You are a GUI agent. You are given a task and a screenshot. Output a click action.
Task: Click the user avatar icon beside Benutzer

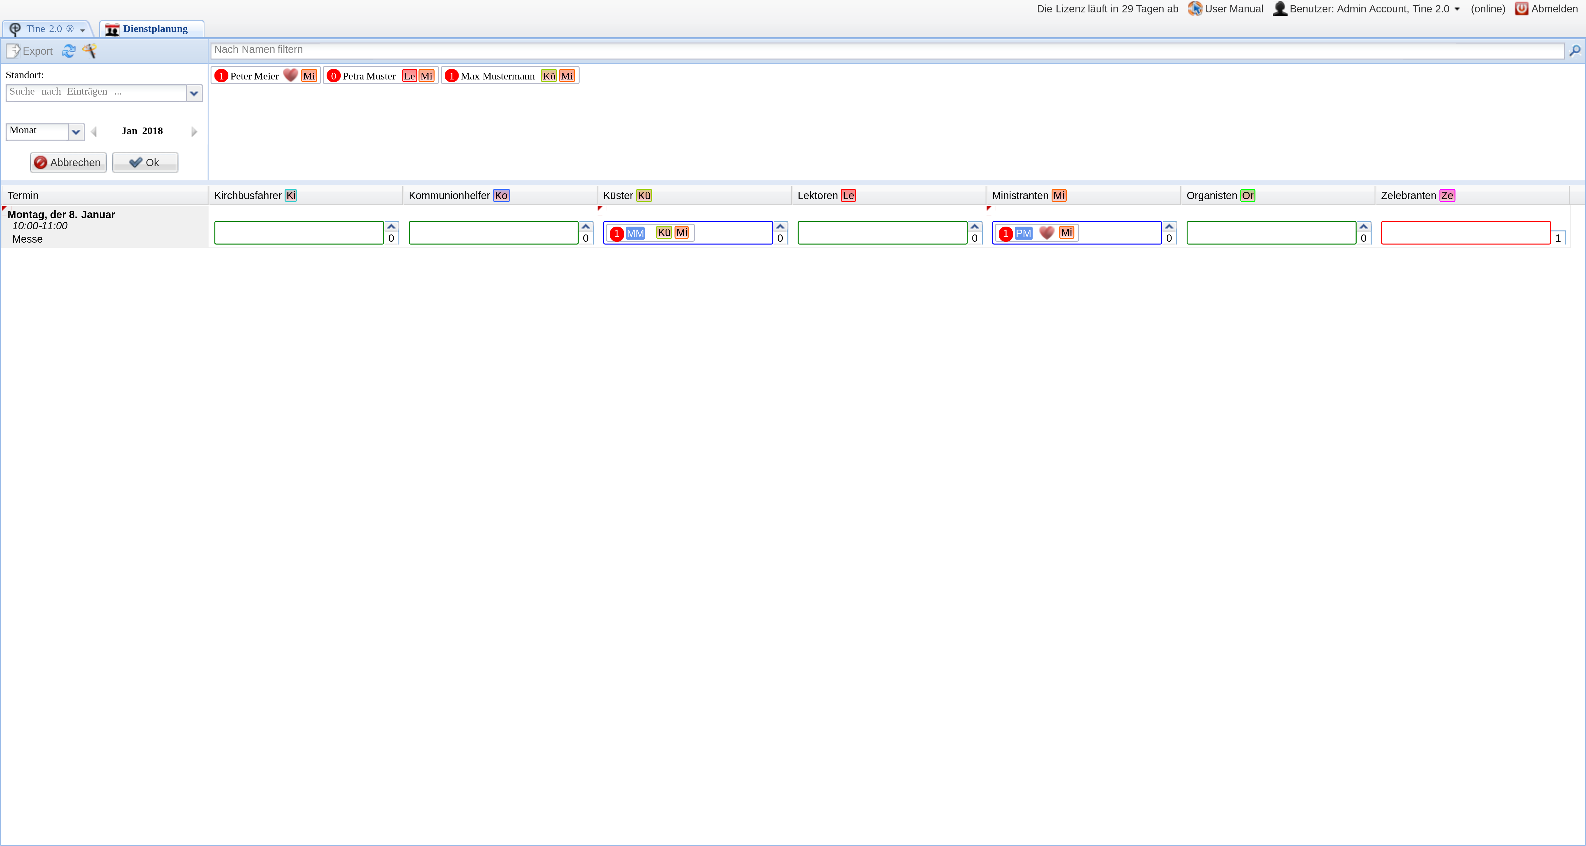pyautogui.click(x=1280, y=9)
